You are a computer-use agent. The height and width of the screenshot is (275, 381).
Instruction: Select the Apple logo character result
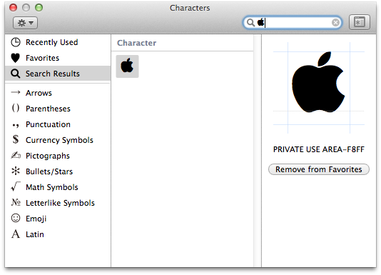click(127, 66)
